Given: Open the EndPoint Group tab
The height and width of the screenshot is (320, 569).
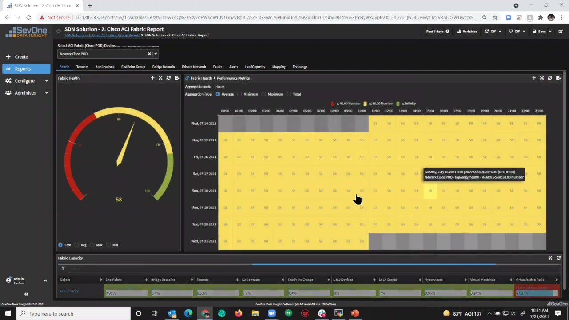Looking at the screenshot, I should click(x=133, y=67).
